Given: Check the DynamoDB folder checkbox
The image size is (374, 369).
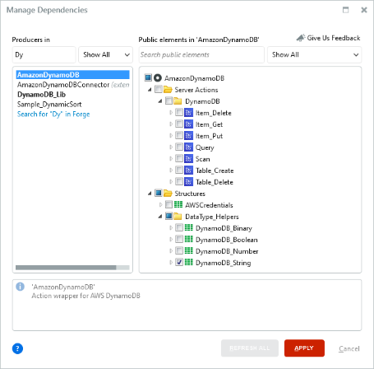Looking at the screenshot, I should (x=169, y=100).
